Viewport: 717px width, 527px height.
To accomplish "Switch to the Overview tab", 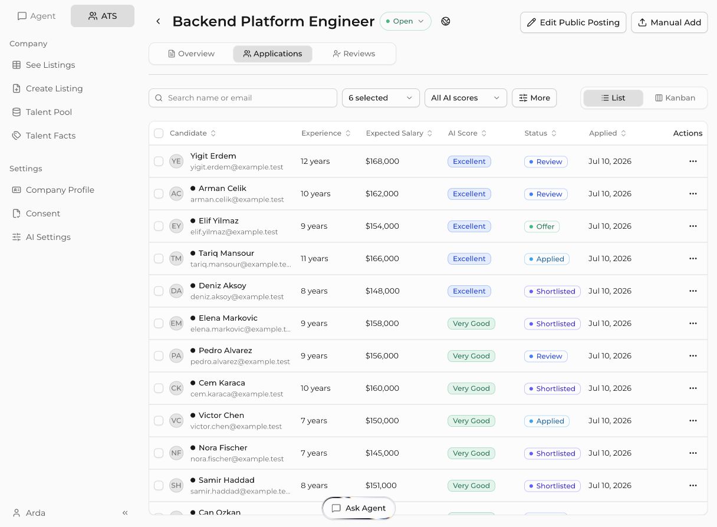I will pyautogui.click(x=192, y=54).
